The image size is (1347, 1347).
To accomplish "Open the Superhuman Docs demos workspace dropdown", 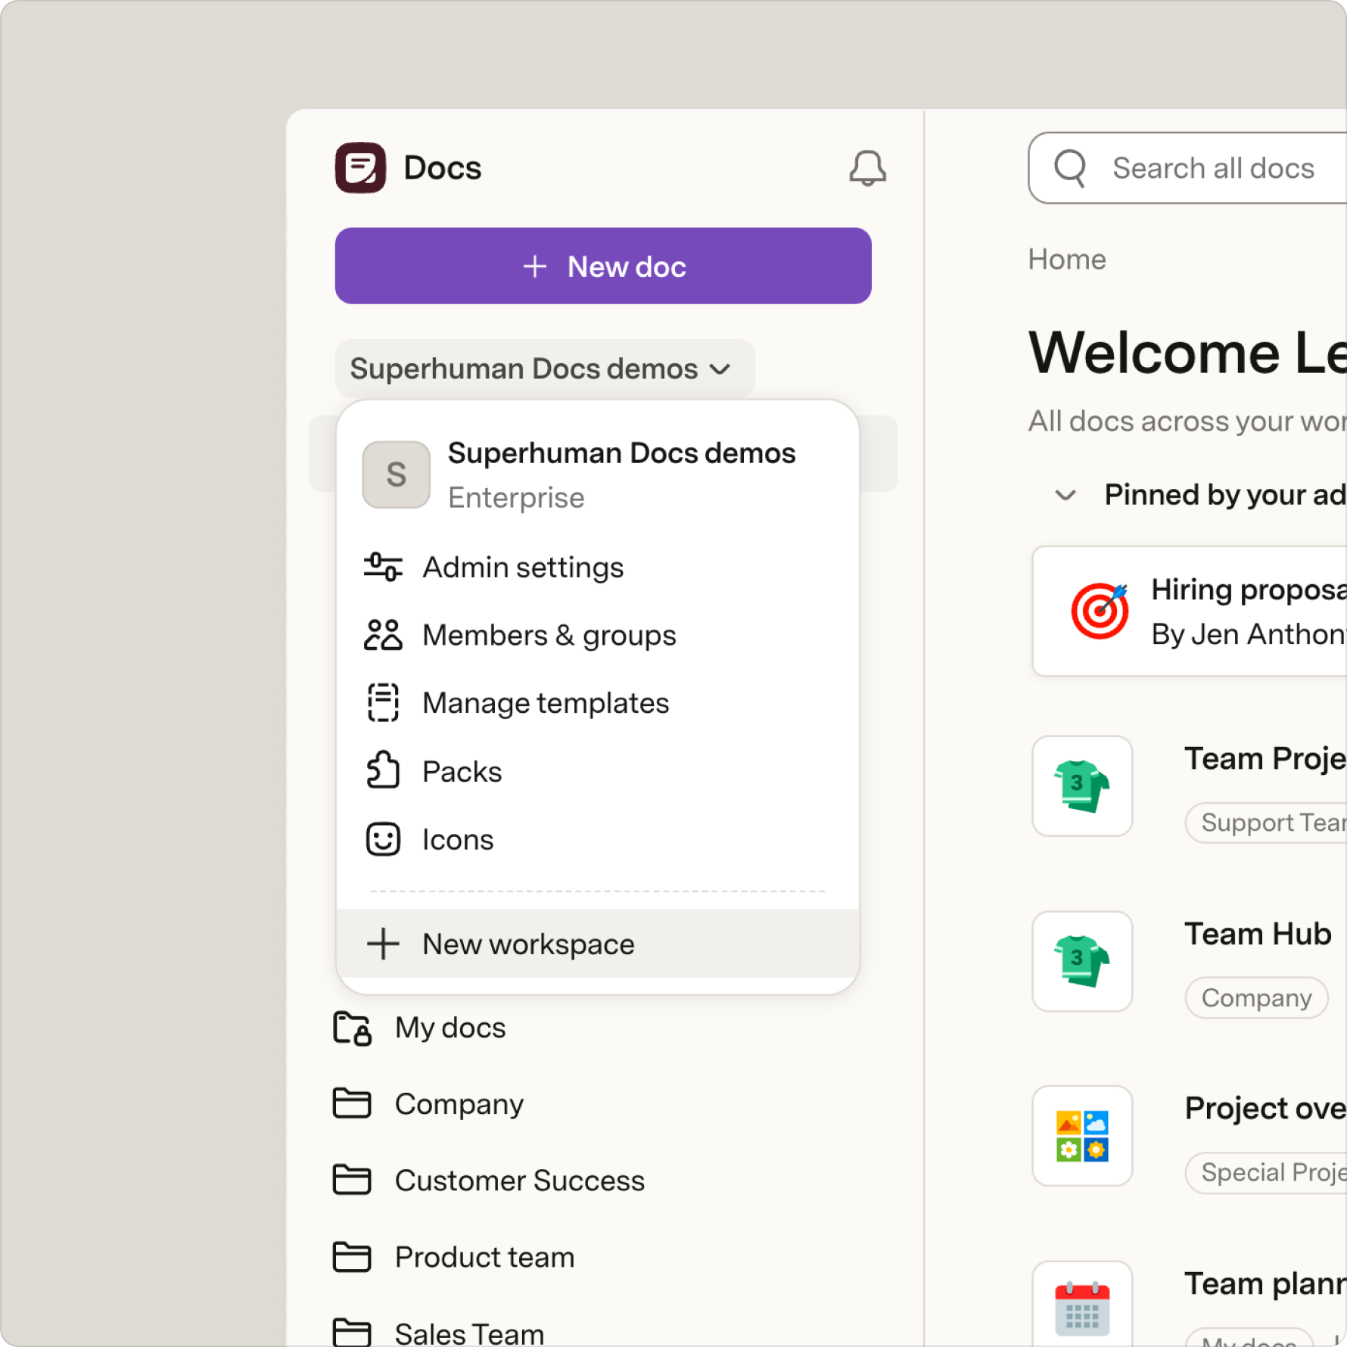I will (545, 369).
